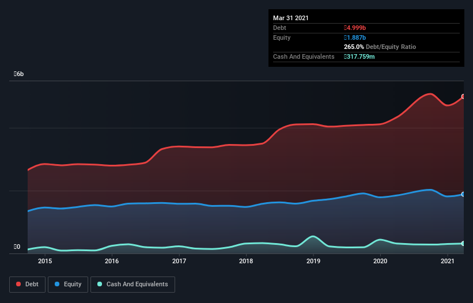473x303 pixels.
Task: Toggle Cash And Equivalents legend button
Action: 133,285
